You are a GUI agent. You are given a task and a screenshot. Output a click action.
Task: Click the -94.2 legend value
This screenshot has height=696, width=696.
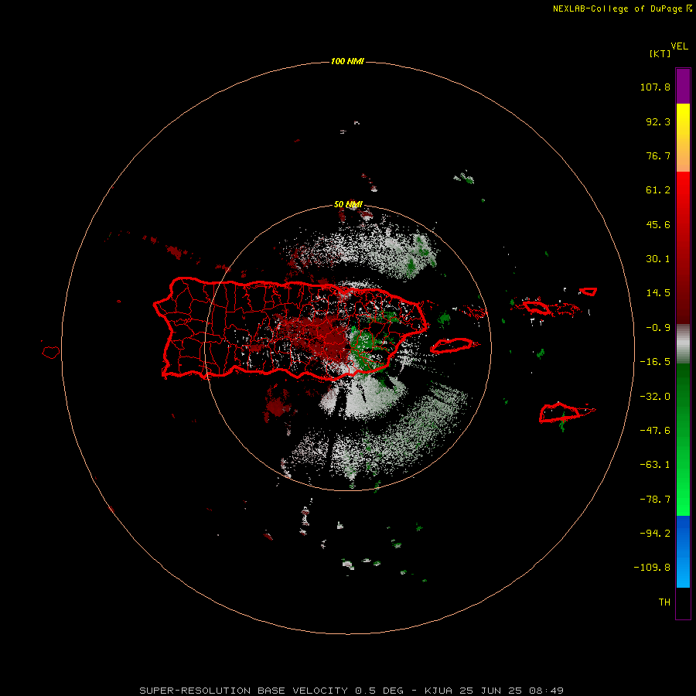(x=655, y=533)
